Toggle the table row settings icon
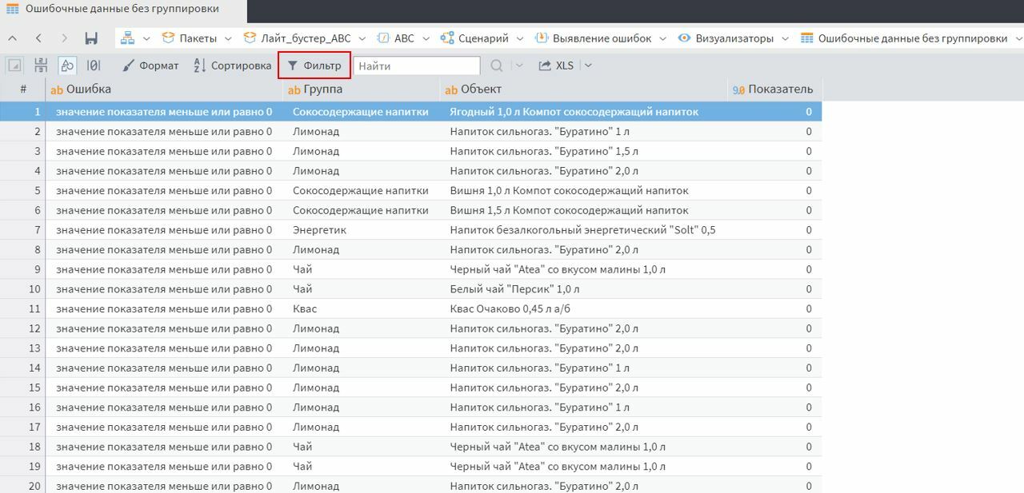Image resolution: width=1024 pixels, height=493 pixels. (40, 66)
